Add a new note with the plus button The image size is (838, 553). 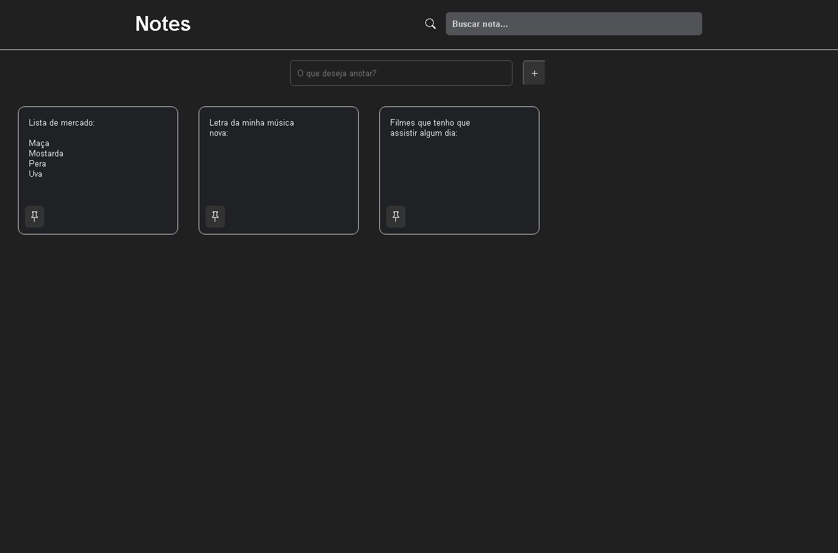coord(534,73)
